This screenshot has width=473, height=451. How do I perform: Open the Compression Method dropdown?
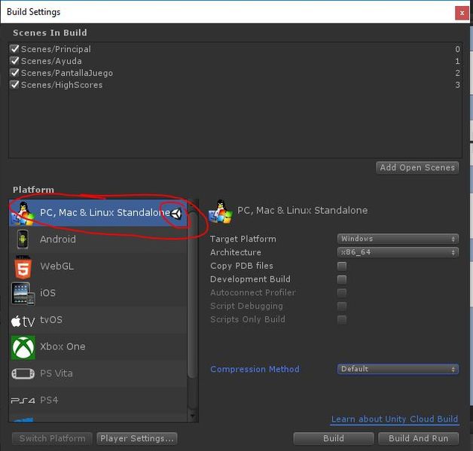pos(398,369)
